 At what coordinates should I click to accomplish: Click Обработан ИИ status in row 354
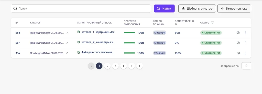[211, 53]
